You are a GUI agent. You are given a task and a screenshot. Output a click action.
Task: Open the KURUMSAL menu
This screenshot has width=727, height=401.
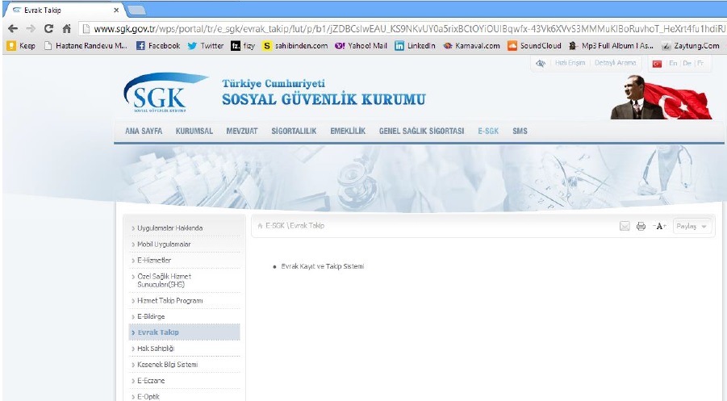[194, 132]
